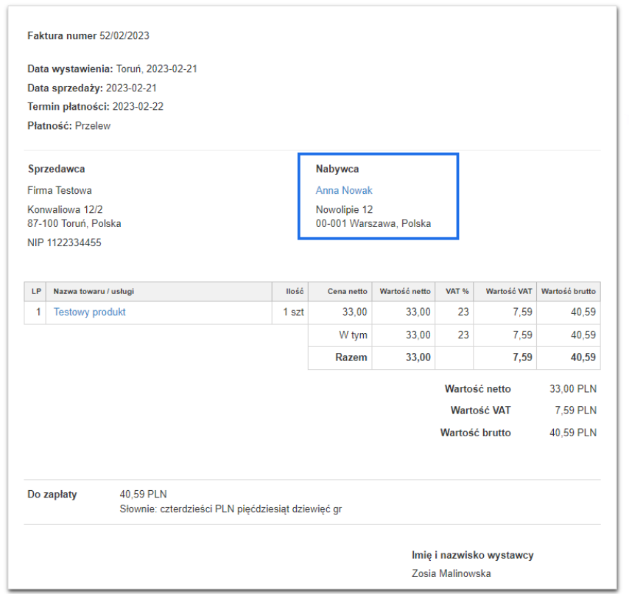
Task: Click the Ilość column header
Action: tap(295, 292)
